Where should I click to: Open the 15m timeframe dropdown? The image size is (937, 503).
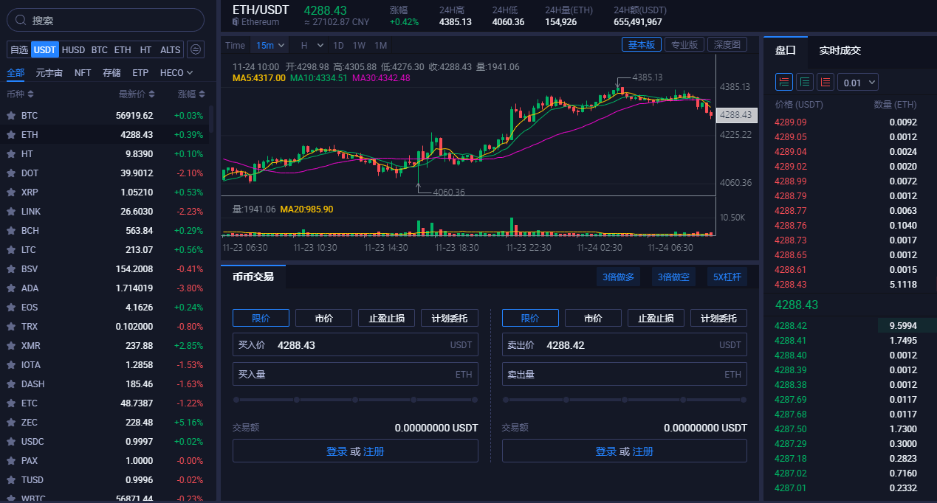click(270, 45)
